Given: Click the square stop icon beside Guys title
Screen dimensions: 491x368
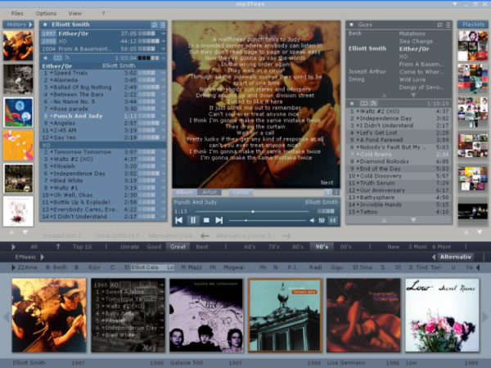Looking at the screenshot, I should click(x=351, y=25).
